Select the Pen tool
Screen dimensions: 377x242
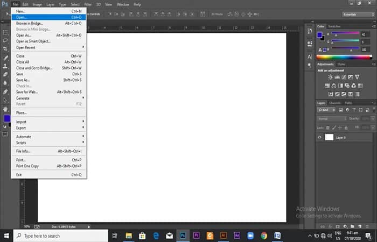(x=5, y=92)
